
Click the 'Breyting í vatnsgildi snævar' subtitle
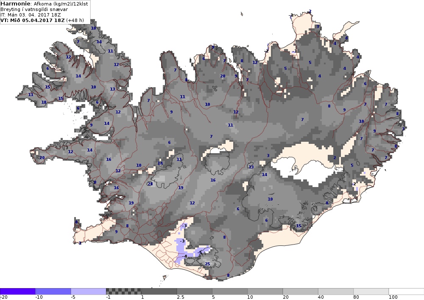point(34,9)
